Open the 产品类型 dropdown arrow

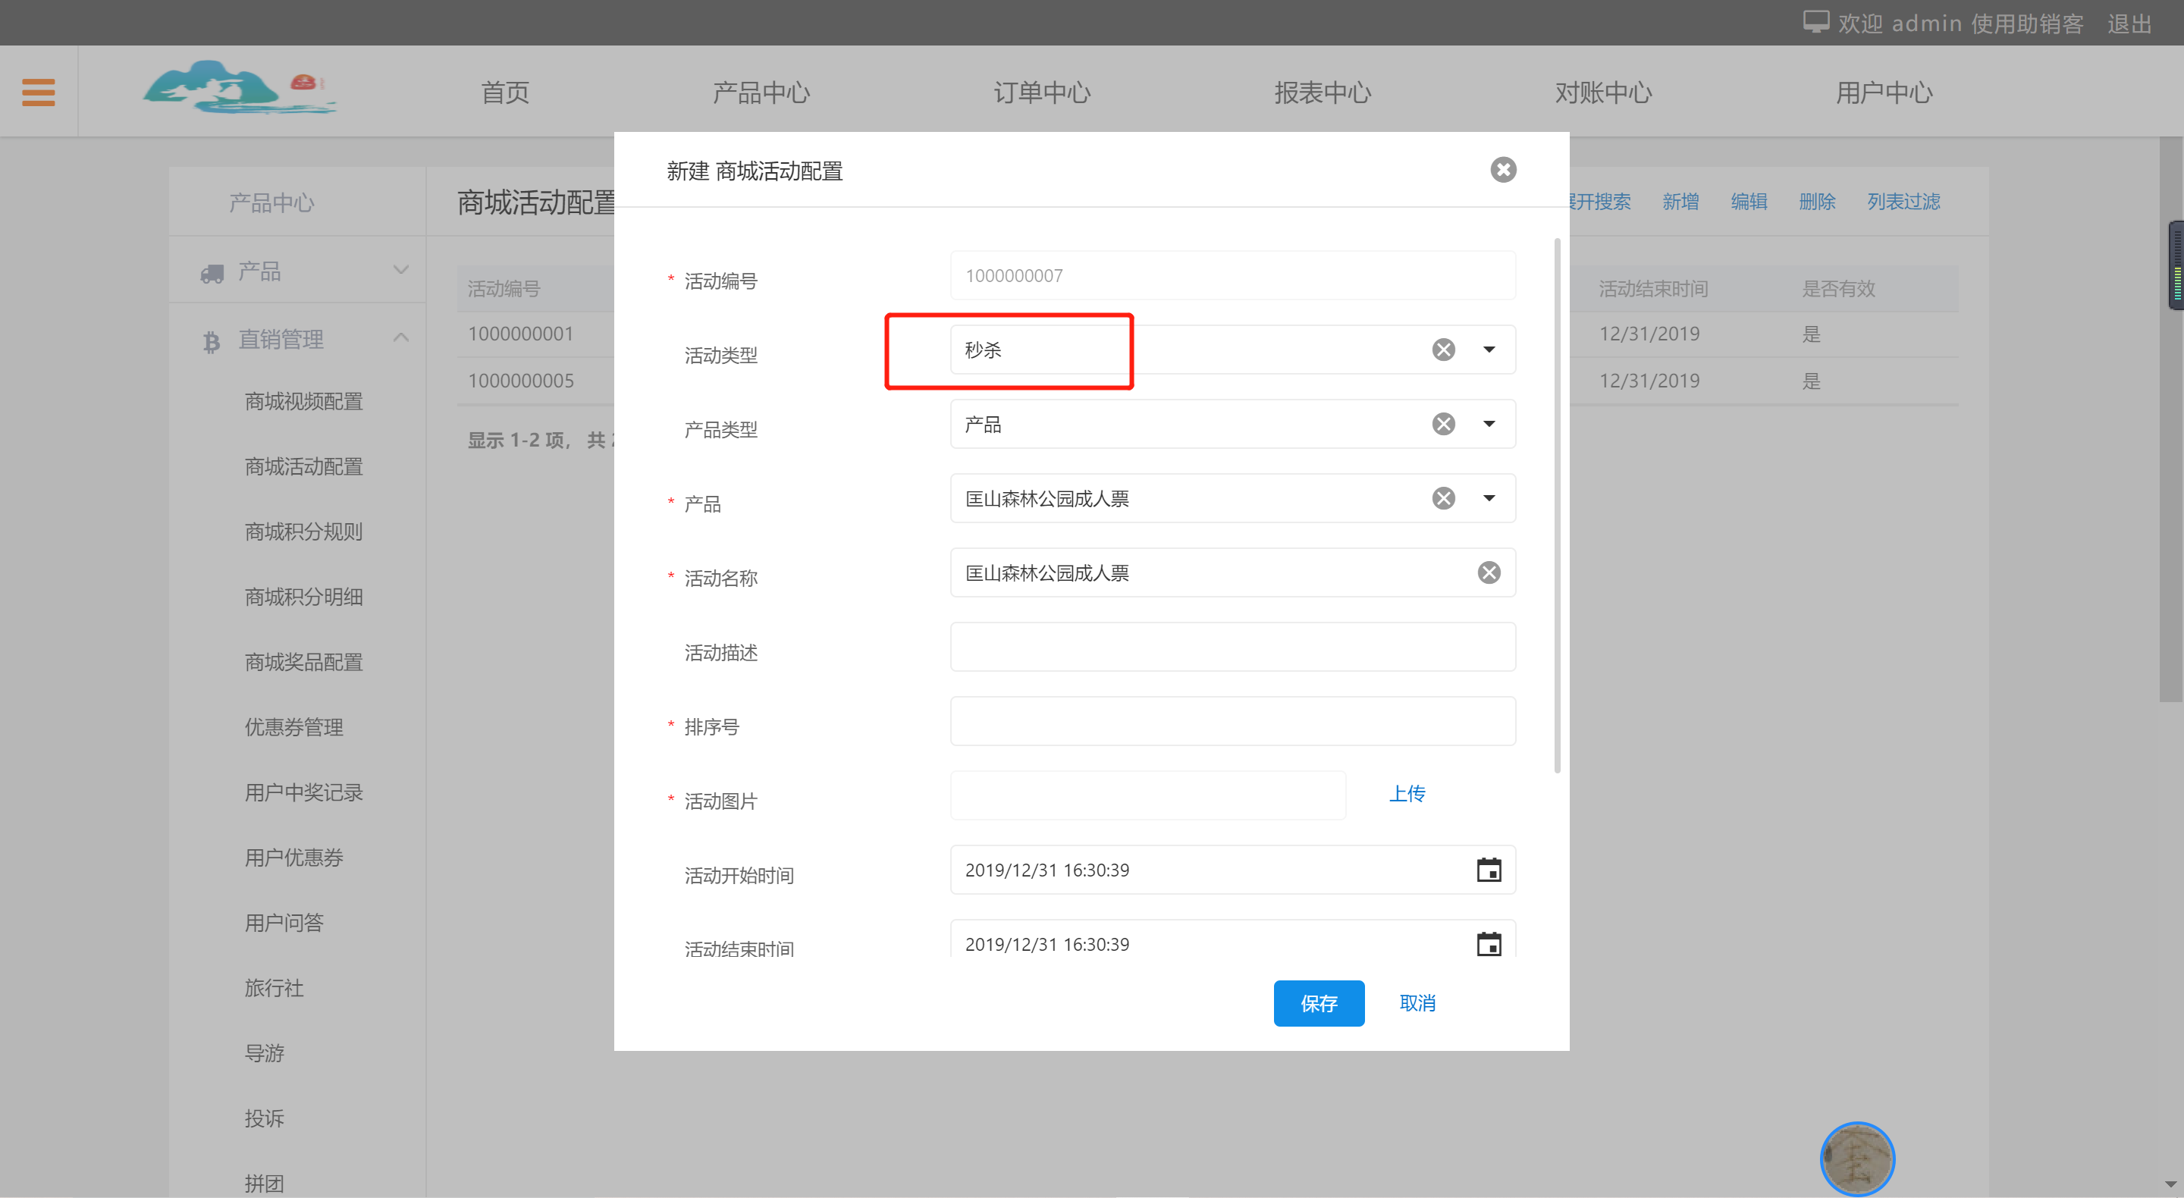(1489, 424)
